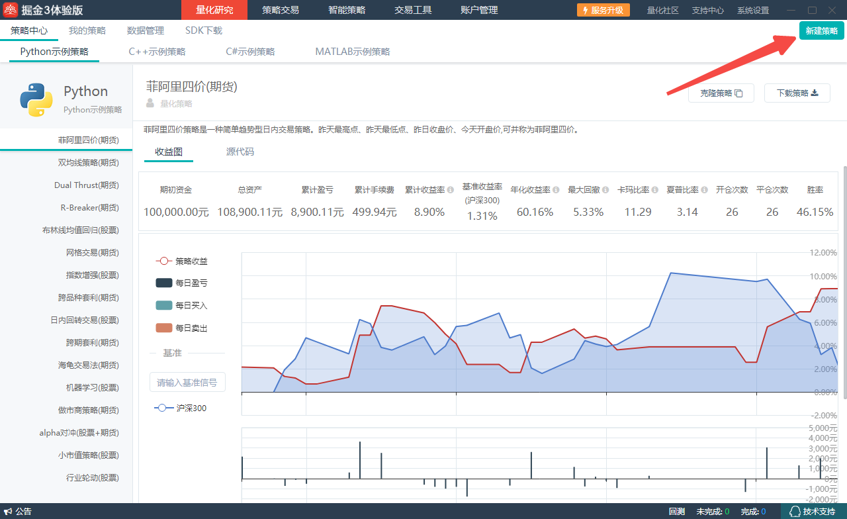Viewport: 847px width, 519px height.
Task: Click the info icon beside 夏普比率
Action: pyautogui.click(x=704, y=190)
